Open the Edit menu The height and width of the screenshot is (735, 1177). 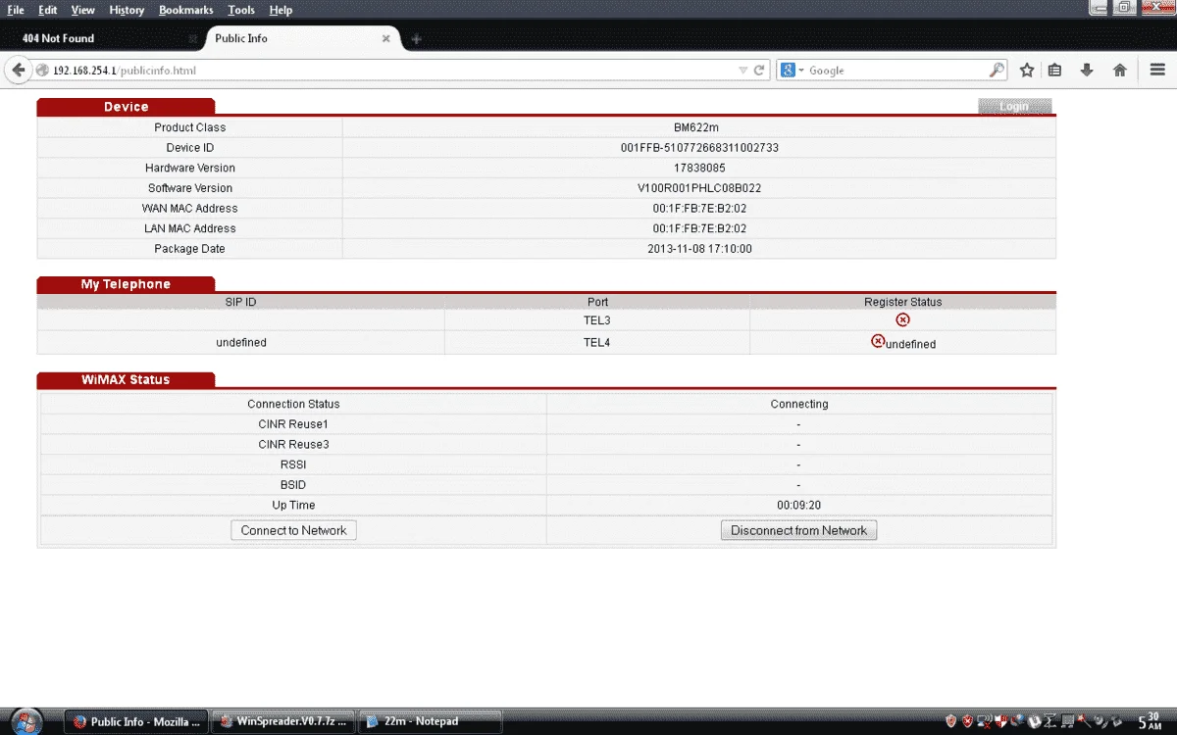coord(47,10)
